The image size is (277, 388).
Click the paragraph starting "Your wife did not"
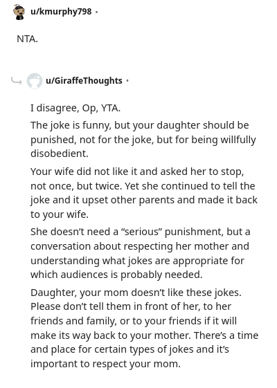pos(144,193)
